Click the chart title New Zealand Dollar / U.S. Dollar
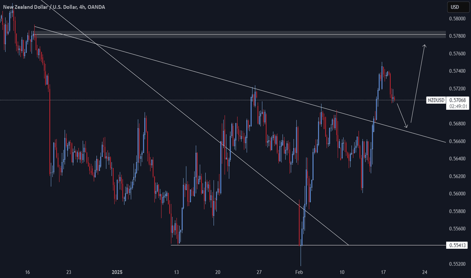Viewport: 471px width, 278px height. coord(40,7)
